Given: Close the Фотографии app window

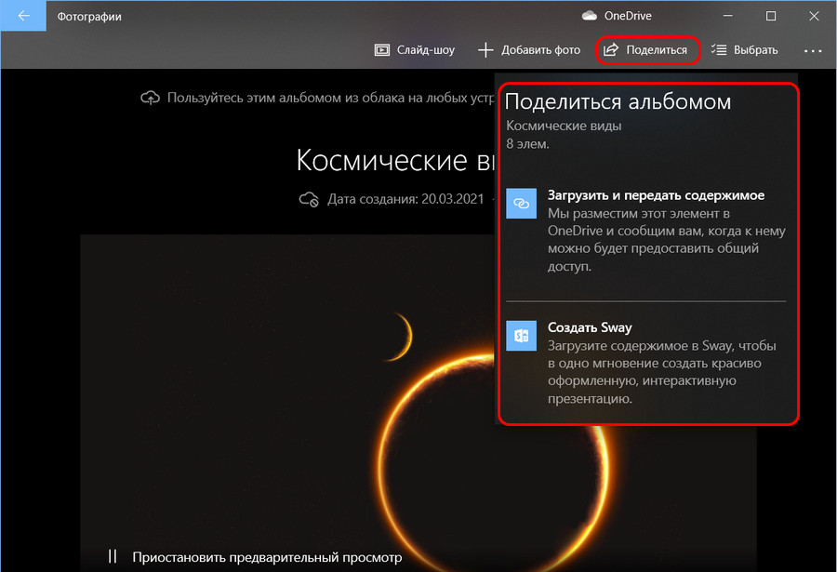Looking at the screenshot, I should tap(814, 16).
